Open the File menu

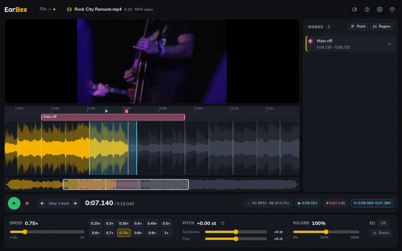[46, 9]
